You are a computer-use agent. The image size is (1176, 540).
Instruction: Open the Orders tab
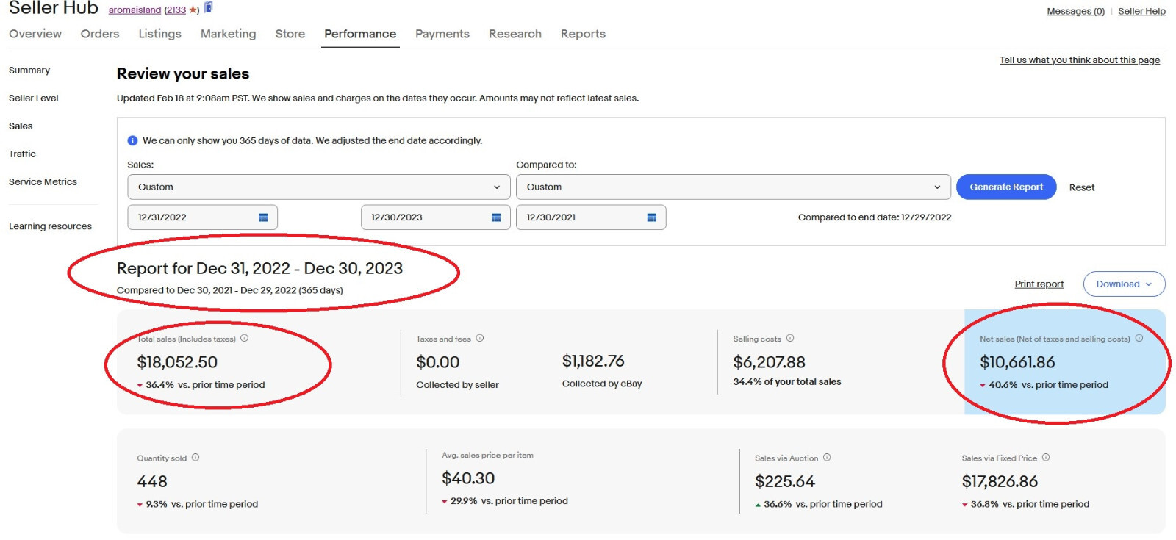click(100, 34)
